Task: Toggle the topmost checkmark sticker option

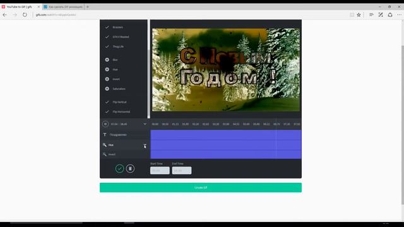Action: pyautogui.click(x=107, y=27)
